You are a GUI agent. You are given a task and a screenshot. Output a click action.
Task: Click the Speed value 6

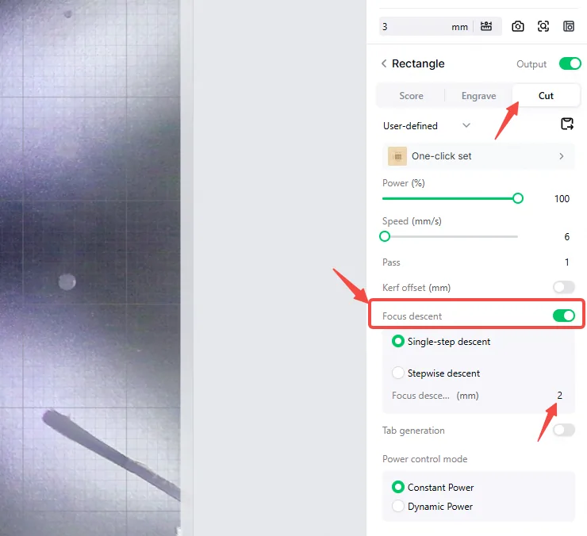(567, 236)
